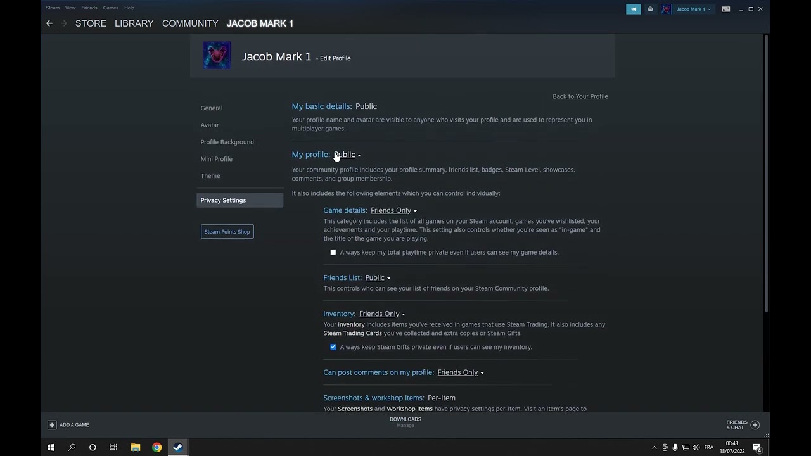The image size is (811, 456).
Task: Click the small avatar in title bar
Action: (666, 9)
